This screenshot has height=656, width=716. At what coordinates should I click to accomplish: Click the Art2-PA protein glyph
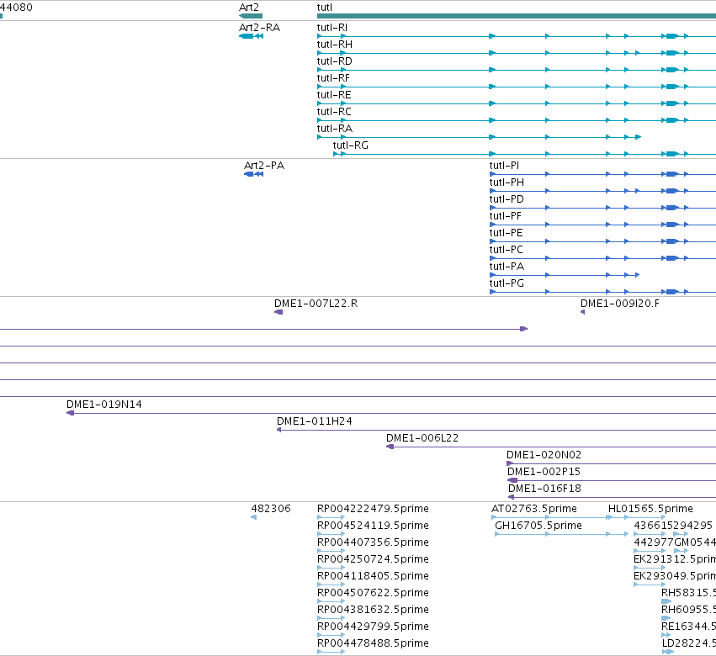254,174
